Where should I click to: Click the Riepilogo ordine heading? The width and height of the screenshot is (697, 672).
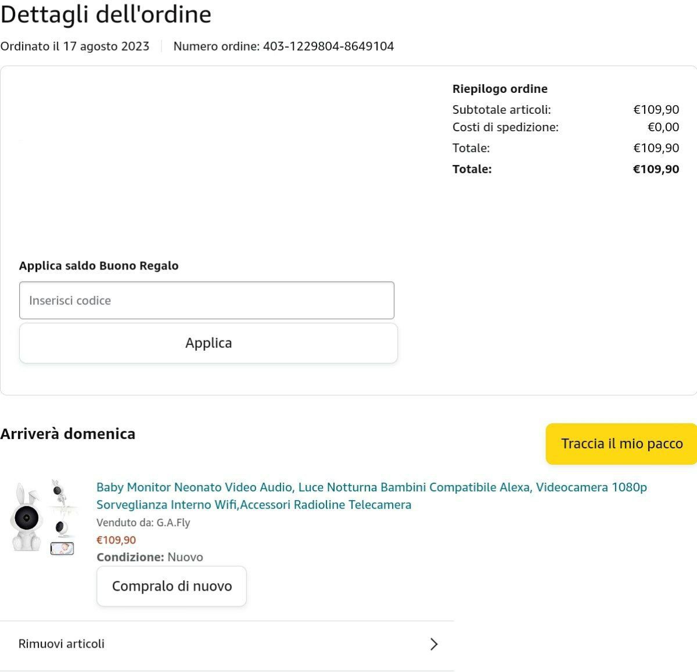click(x=500, y=89)
